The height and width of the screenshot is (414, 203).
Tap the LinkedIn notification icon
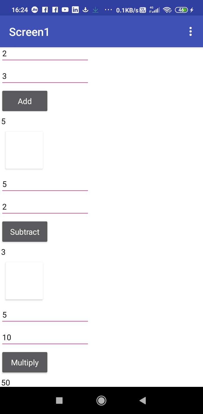point(75,10)
